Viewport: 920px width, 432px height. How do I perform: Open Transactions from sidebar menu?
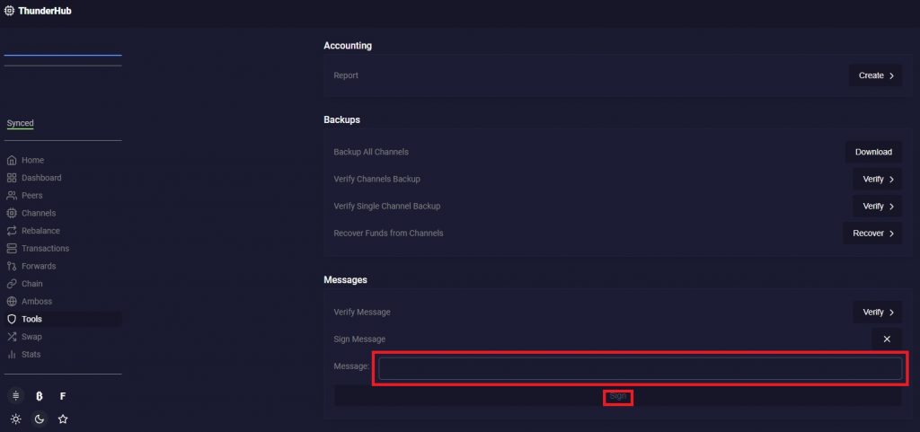point(45,249)
